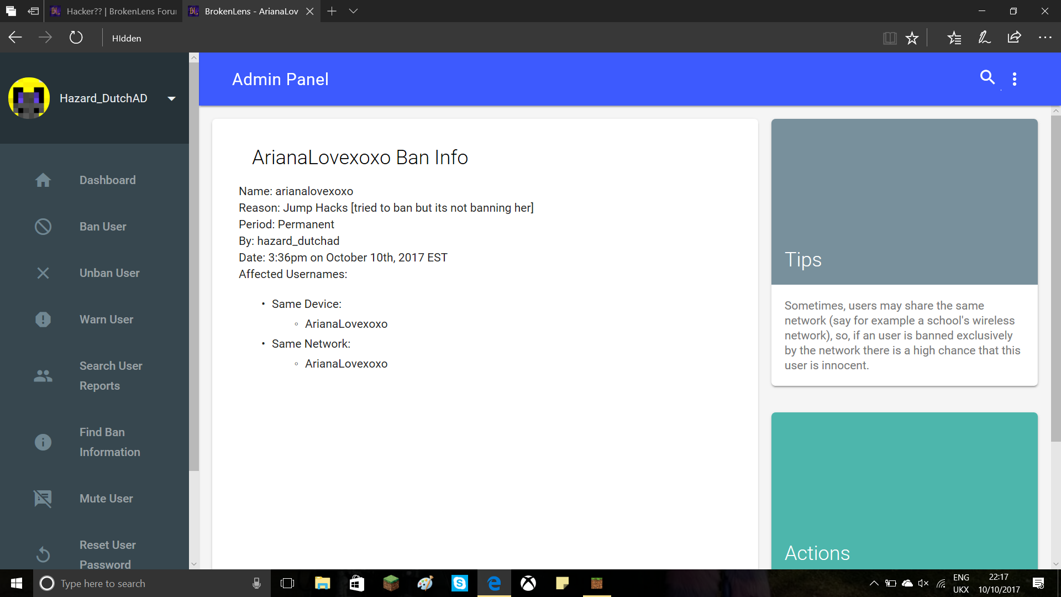
Task: Share the page with the share icon
Action: (1014, 38)
